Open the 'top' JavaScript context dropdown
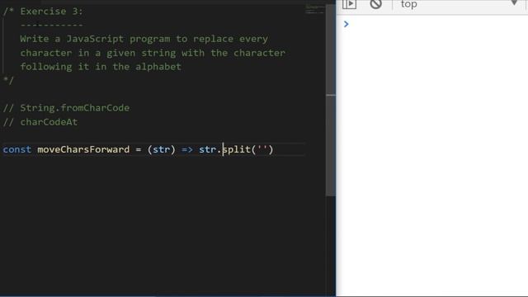This screenshot has width=528, height=297. click(x=460, y=4)
